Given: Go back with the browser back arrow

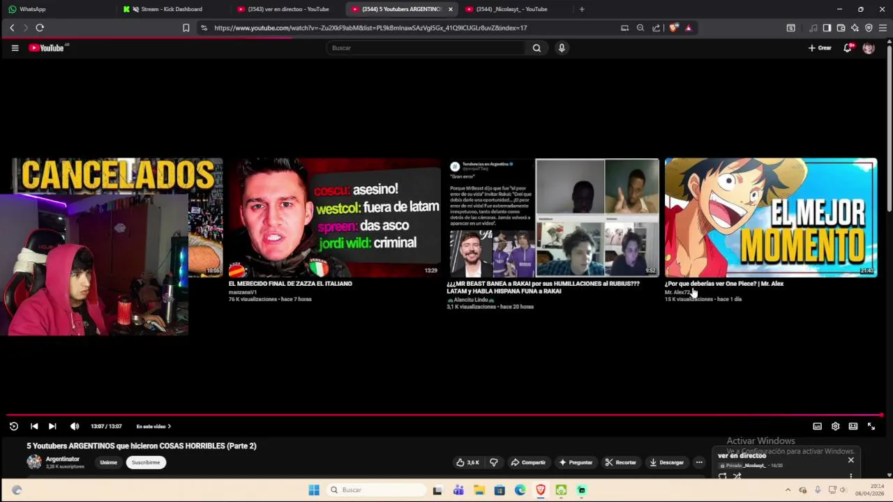Looking at the screenshot, I should (12, 28).
